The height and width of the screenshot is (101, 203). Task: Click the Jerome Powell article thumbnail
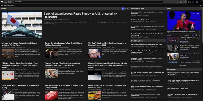tap(95, 53)
